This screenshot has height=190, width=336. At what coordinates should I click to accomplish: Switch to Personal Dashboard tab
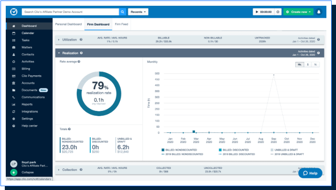click(x=68, y=24)
